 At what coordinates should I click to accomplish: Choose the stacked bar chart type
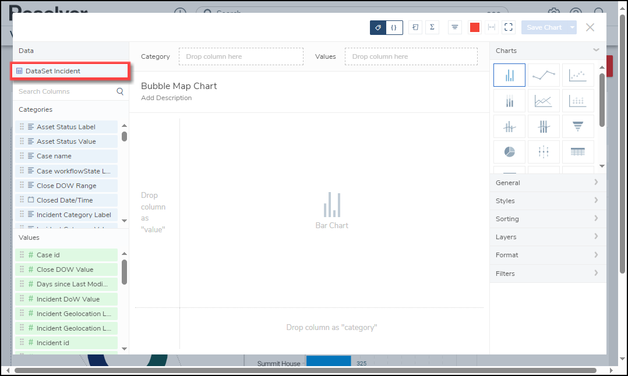point(509,101)
